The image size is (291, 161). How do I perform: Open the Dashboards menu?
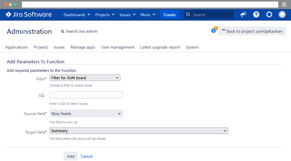(x=77, y=15)
